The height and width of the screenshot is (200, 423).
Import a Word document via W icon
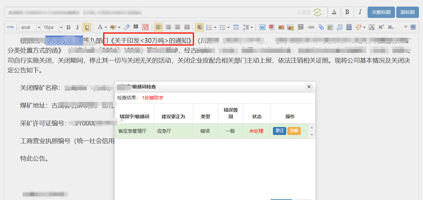pyautogui.click(x=262, y=27)
